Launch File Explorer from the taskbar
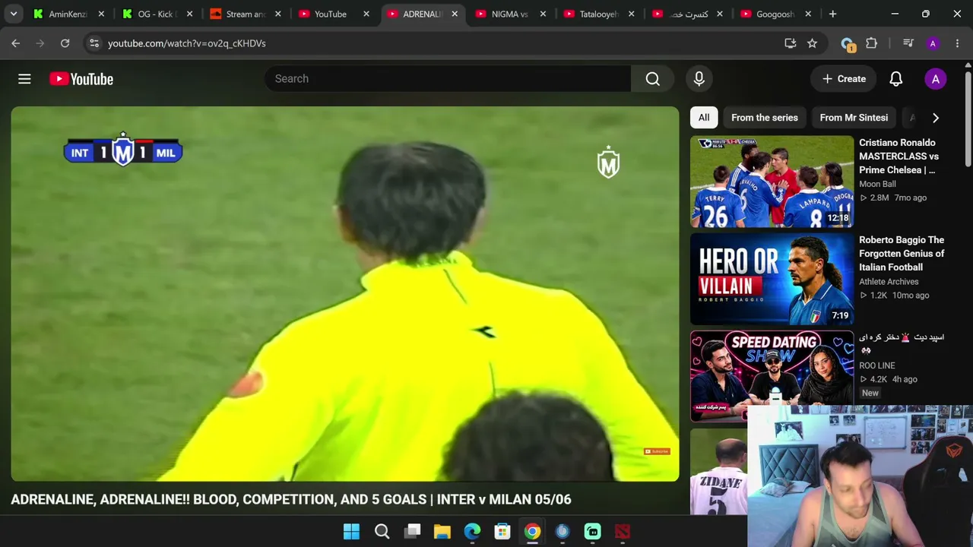 pyautogui.click(x=442, y=532)
